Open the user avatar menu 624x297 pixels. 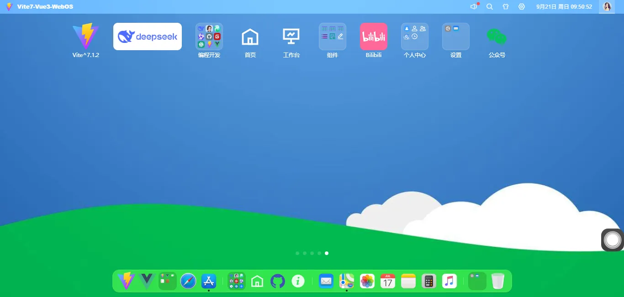pyautogui.click(x=607, y=6)
